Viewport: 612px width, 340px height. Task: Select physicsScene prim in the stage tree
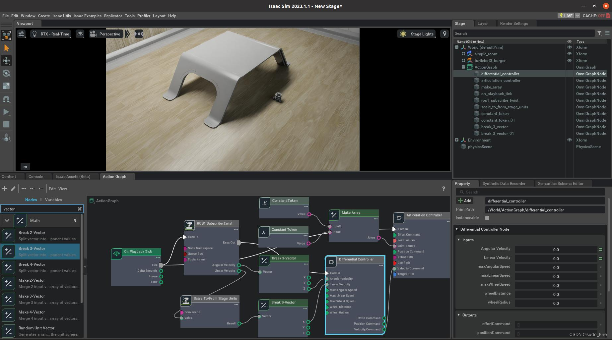[480, 147]
